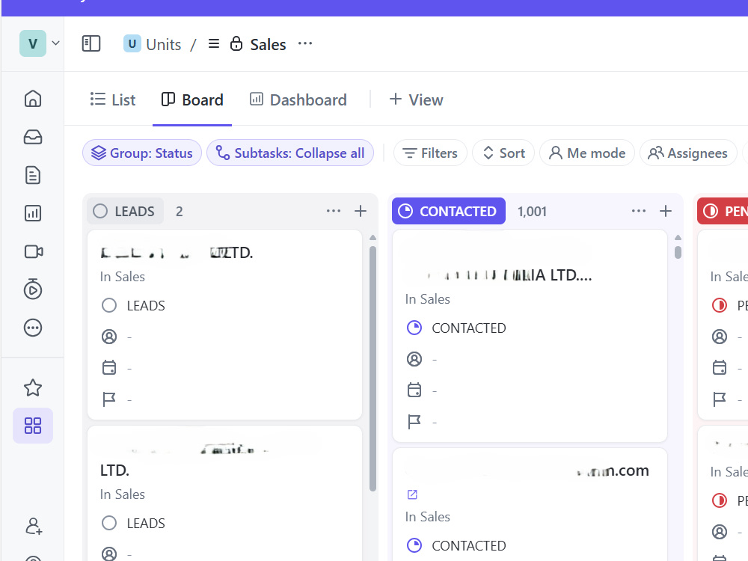
Task: Toggle CONTACTED status on n.com card
Action: (x=414, y=545)
